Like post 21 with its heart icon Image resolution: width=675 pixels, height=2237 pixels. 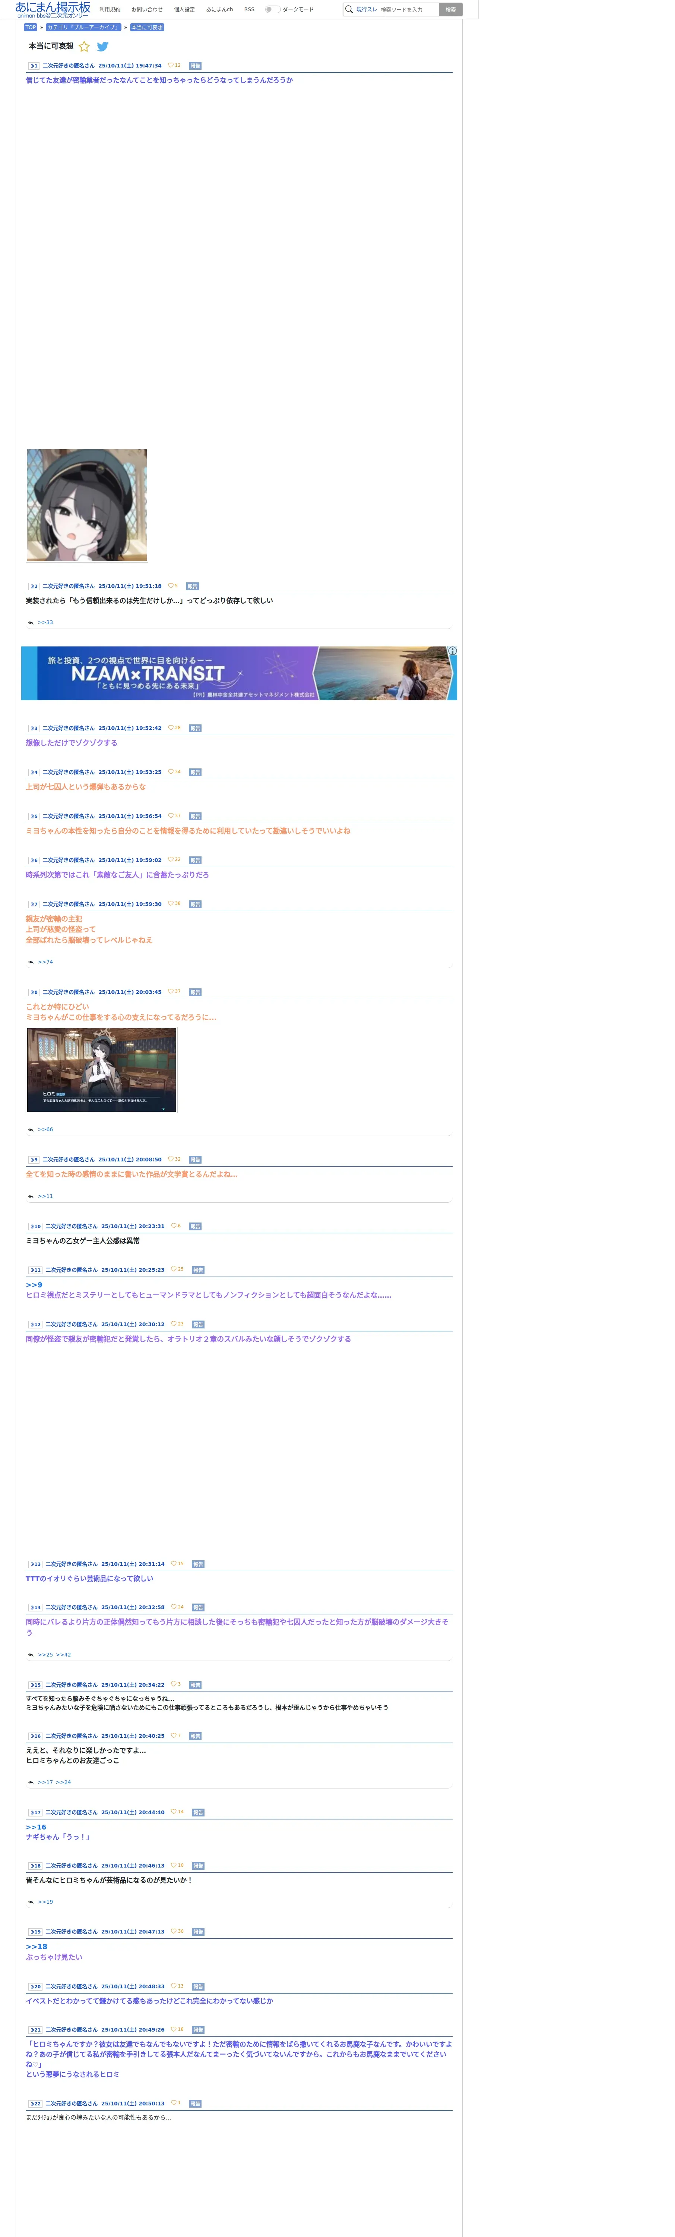[x=174, y=2029]
